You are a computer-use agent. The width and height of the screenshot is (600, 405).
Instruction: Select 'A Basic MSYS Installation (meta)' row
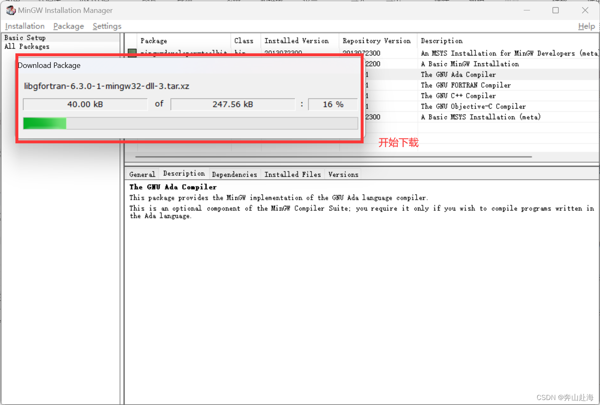(x=481, y=117)
